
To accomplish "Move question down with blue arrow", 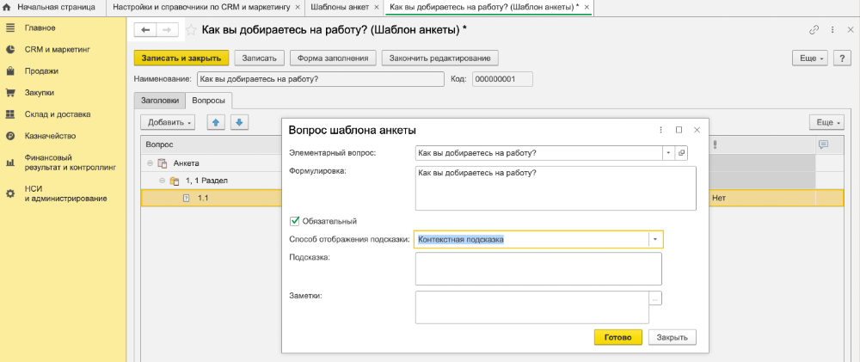I will (240, 122).
